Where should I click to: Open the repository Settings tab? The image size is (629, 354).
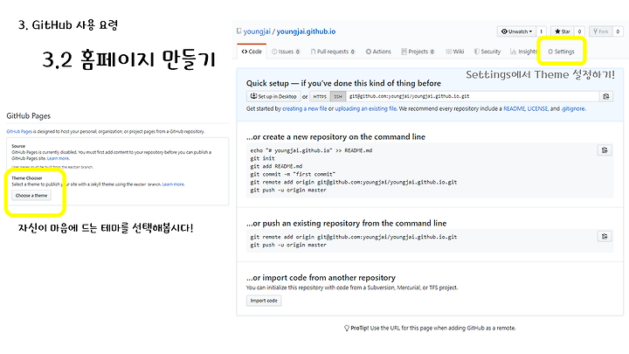coord(561,52)
